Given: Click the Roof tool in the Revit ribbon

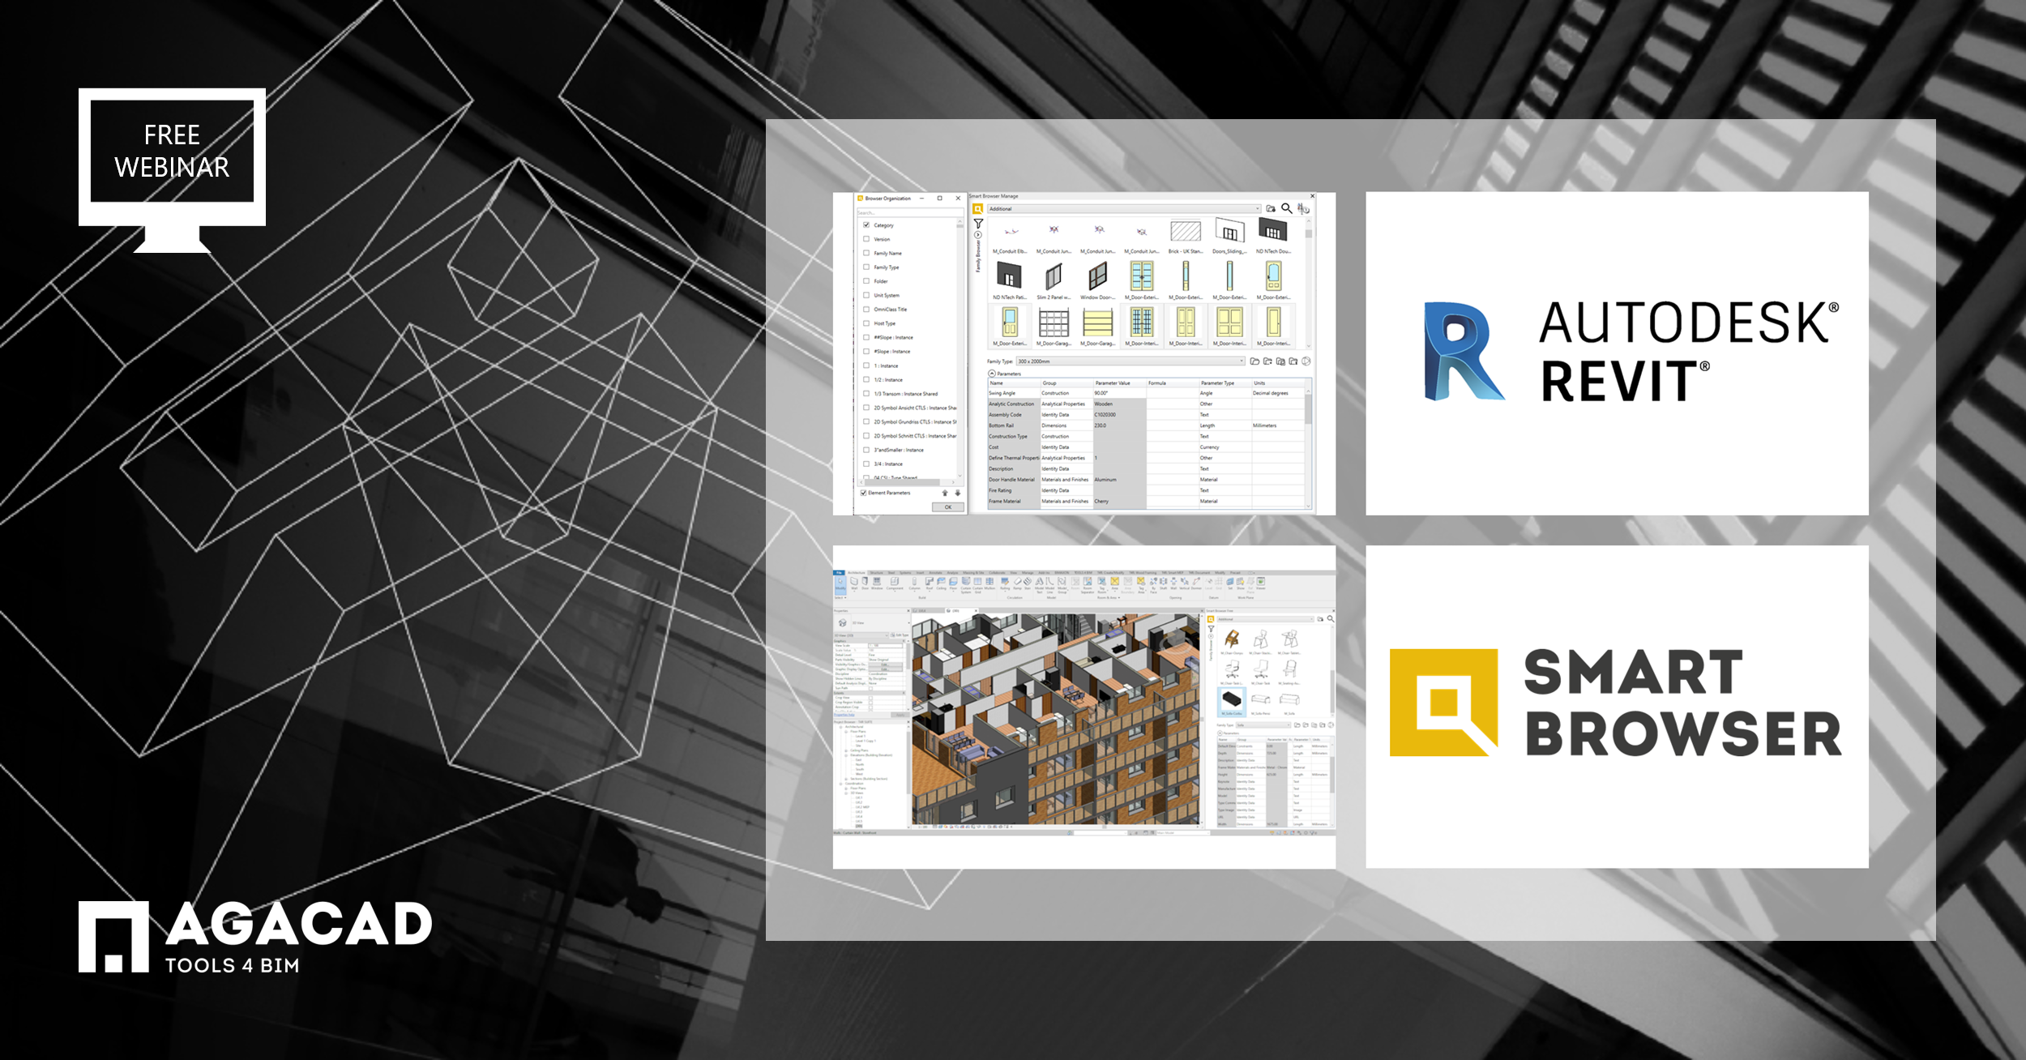Looking at the screenshot, I should [x=930, y=584].
